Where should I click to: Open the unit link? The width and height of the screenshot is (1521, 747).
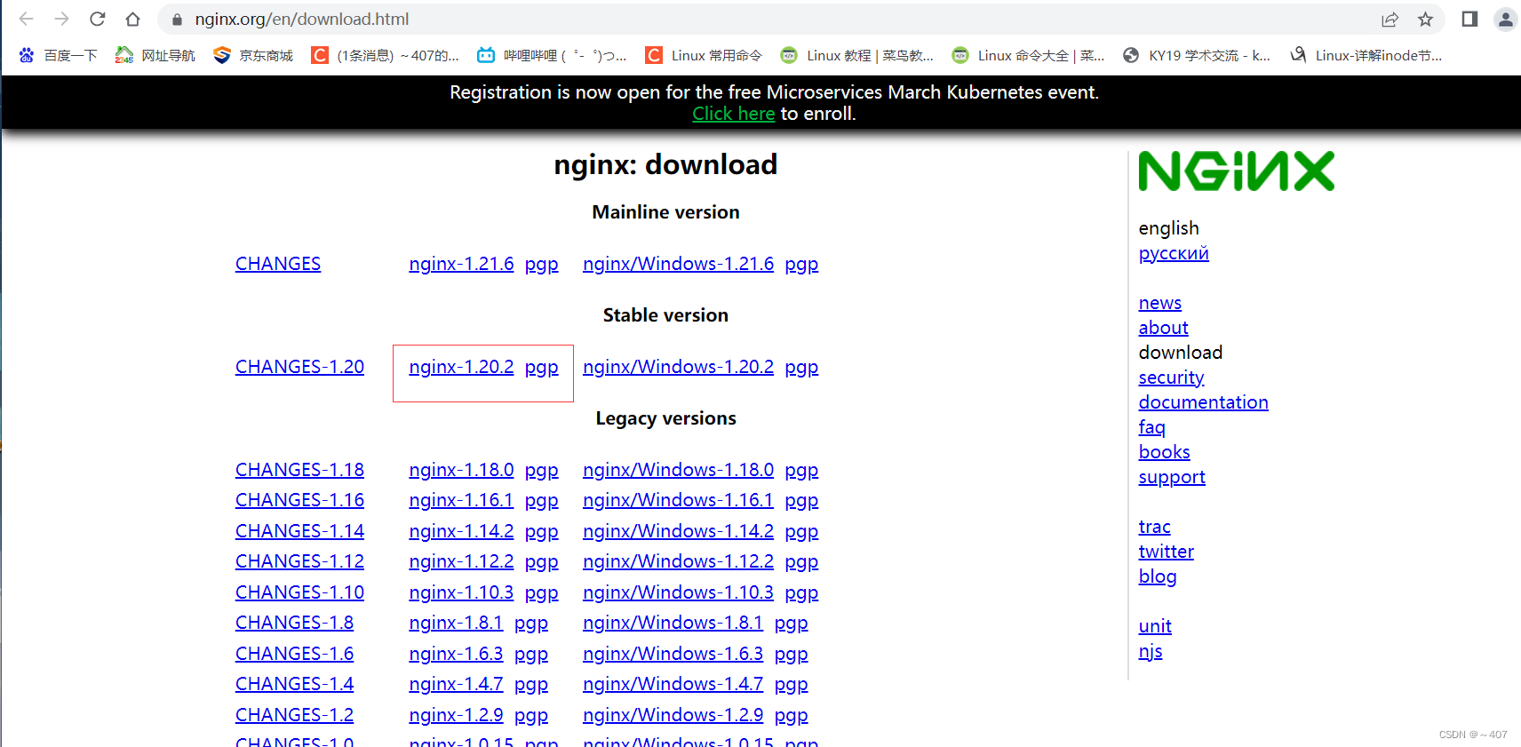1155,626
